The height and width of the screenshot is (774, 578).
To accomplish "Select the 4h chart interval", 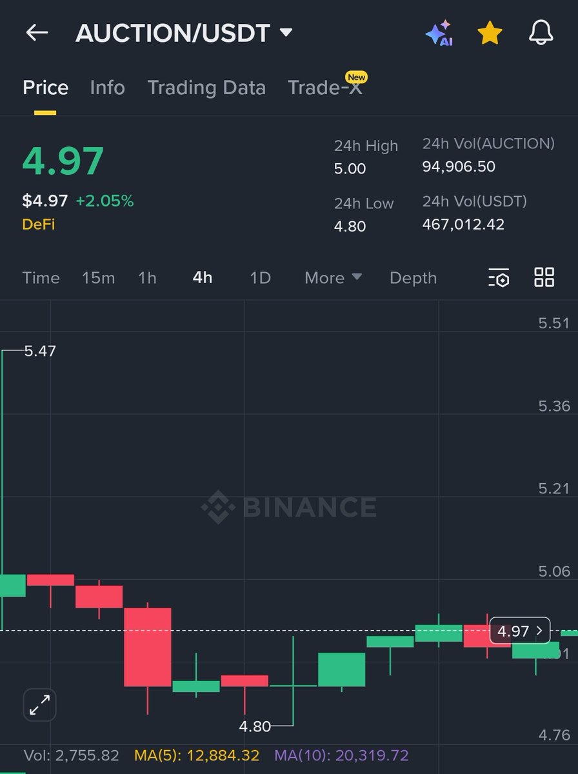I will [203, 278].
